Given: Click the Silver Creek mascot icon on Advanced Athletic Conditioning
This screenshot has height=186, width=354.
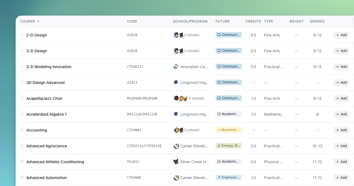Looking at the screenshot, I should coord(176,162).
